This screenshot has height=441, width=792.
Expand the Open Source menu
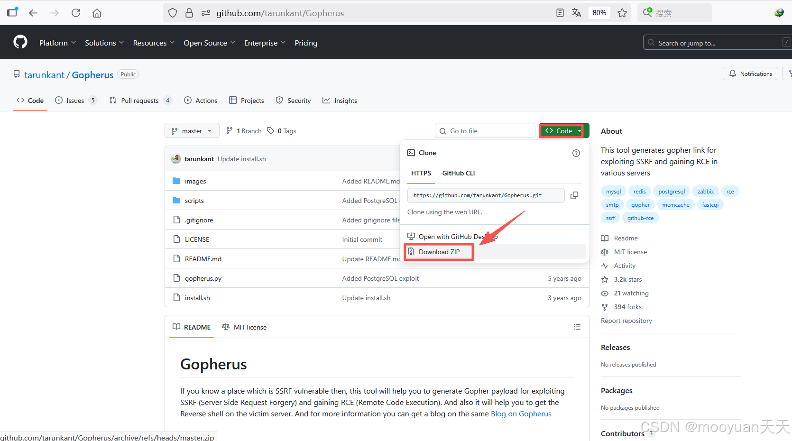[x=209, y=43]
